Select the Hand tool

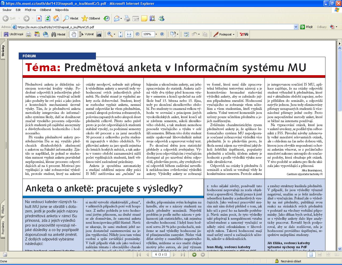click(74, 34)
